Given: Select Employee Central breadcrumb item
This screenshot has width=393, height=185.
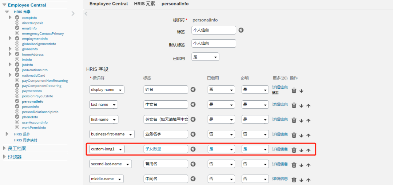Looking at the screenshot, I should (108, 4).
